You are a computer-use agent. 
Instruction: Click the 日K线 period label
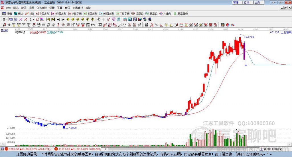[4, 30]
